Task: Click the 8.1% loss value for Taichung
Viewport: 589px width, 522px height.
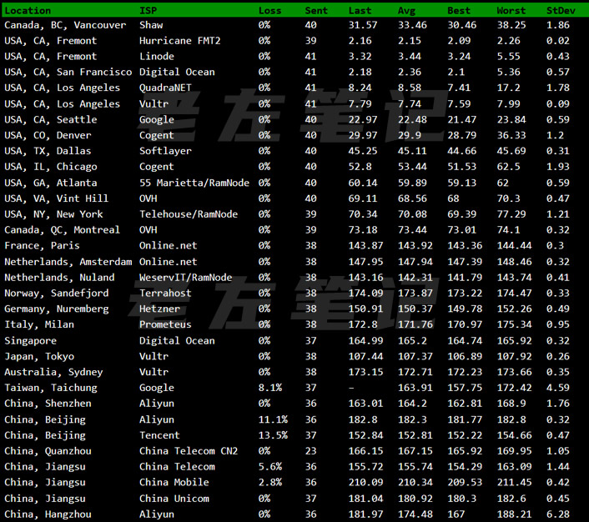Action: pos(270,388)
